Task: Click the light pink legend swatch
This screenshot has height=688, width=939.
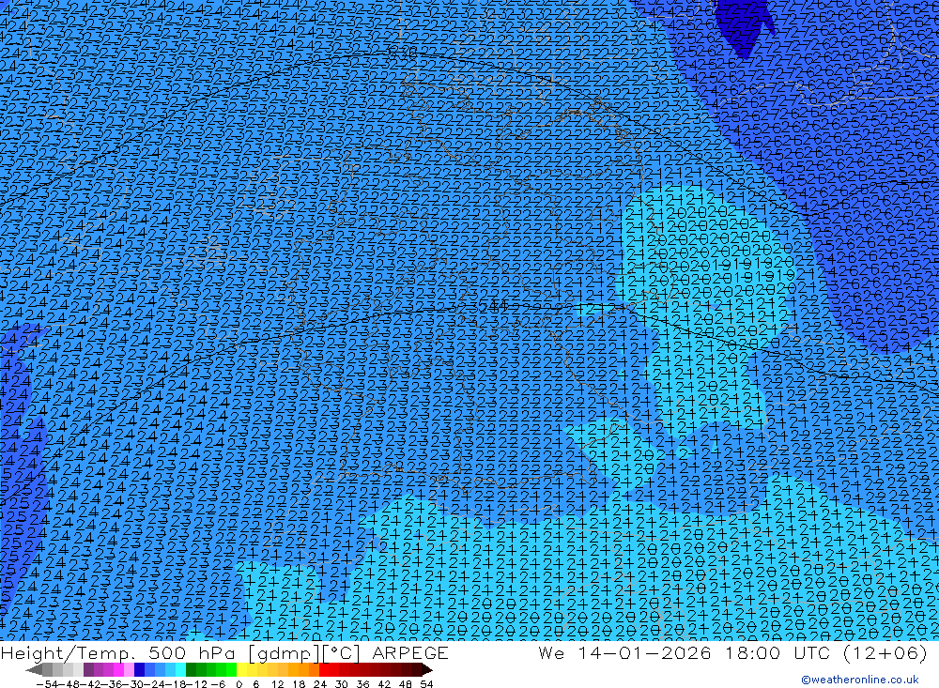Action: click(129, 669)
